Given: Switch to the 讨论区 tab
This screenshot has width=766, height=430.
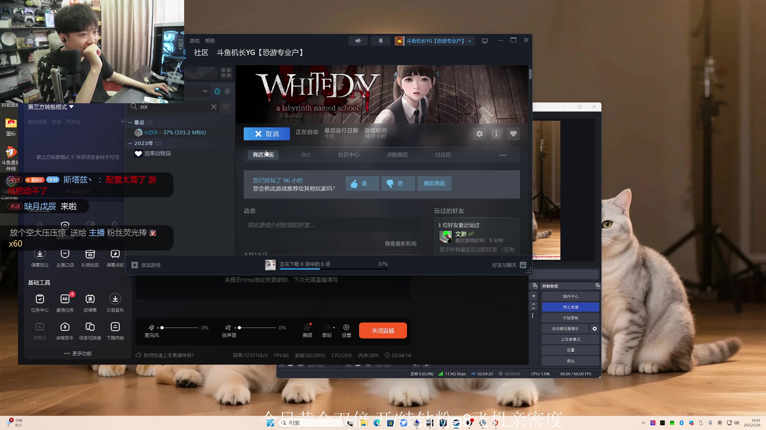Looking at the screenshot, I should (x=443, y=155).
